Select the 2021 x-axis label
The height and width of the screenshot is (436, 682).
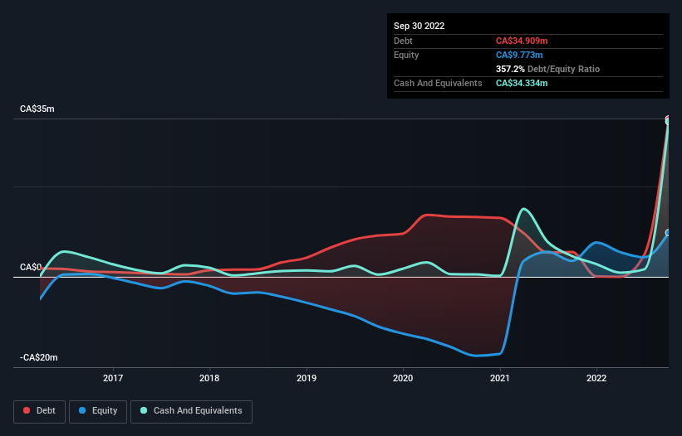pos(500,378)
